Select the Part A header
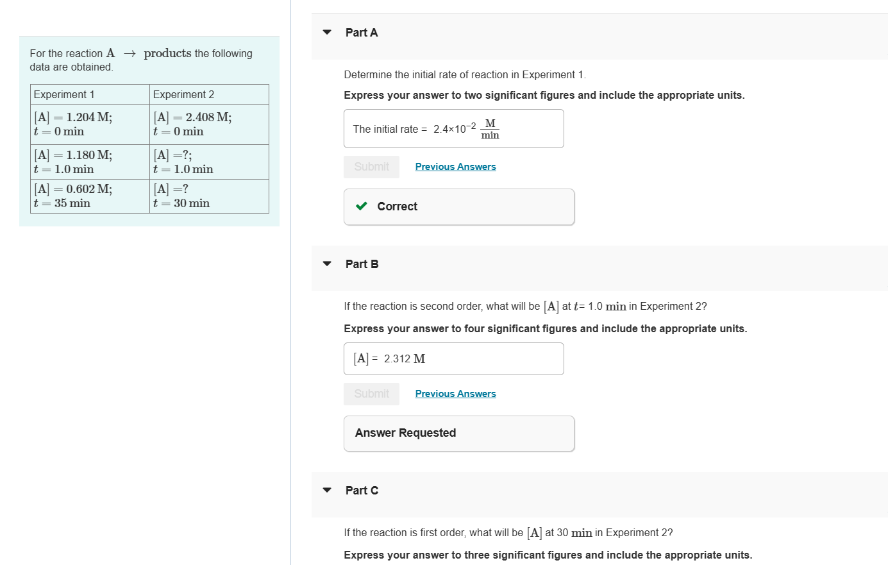The height and width of the screenshot is (565, 888). [x=362, y=32]
